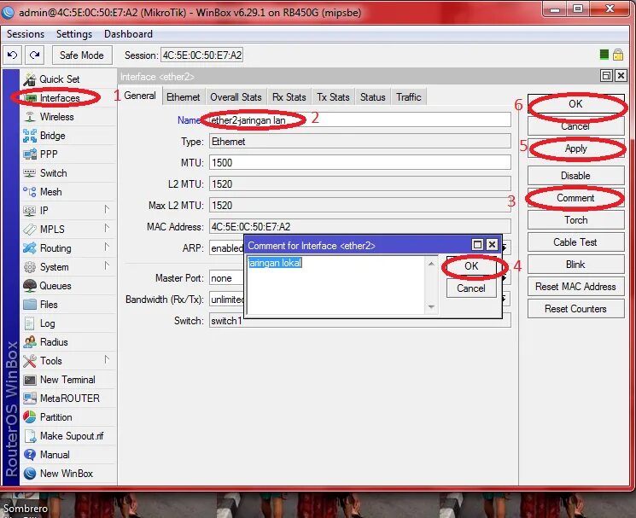
Task: Open the Dashboard menu
Action: pos(129,34)
